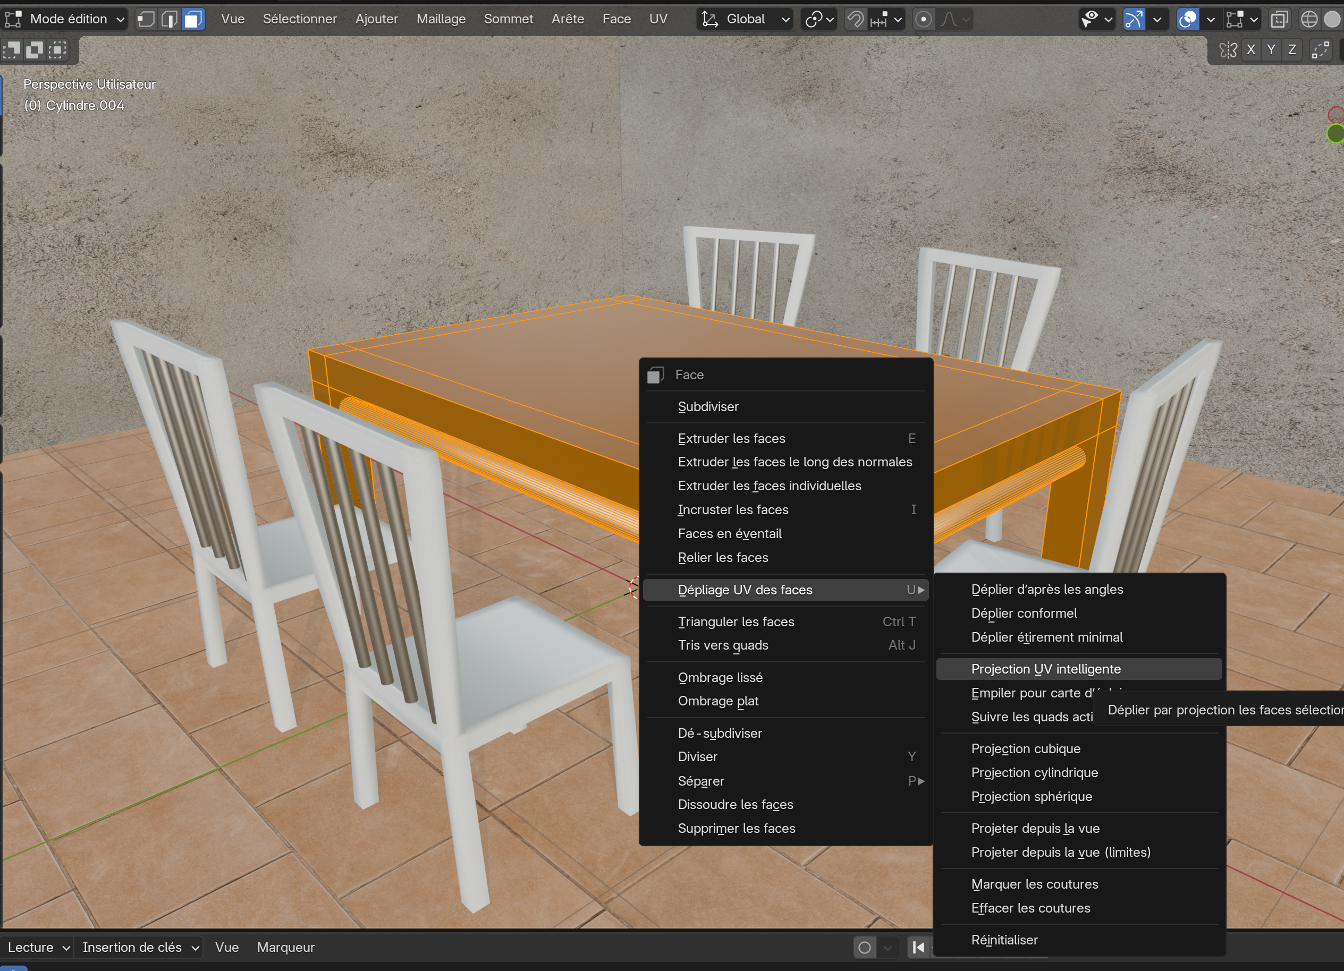1344x971 pixels.
Task: Switch to vertex select mode
Action: [x=146, y=19]
